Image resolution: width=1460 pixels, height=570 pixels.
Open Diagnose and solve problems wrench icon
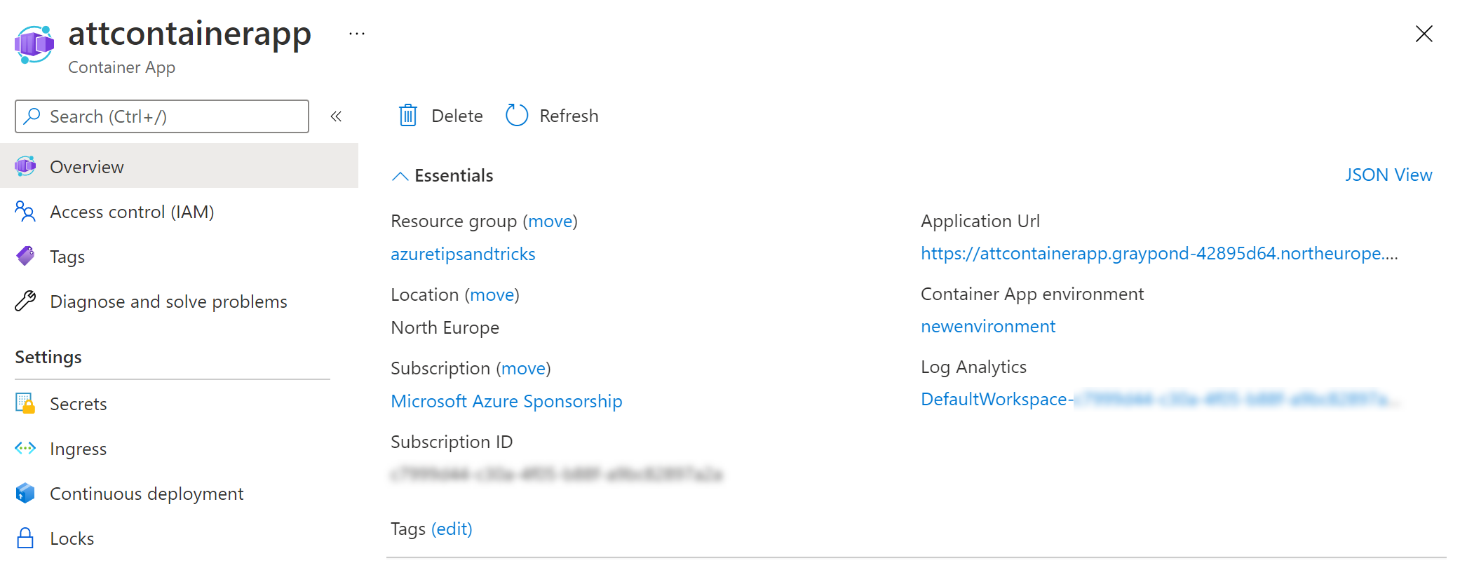click(x=25, y=301)
